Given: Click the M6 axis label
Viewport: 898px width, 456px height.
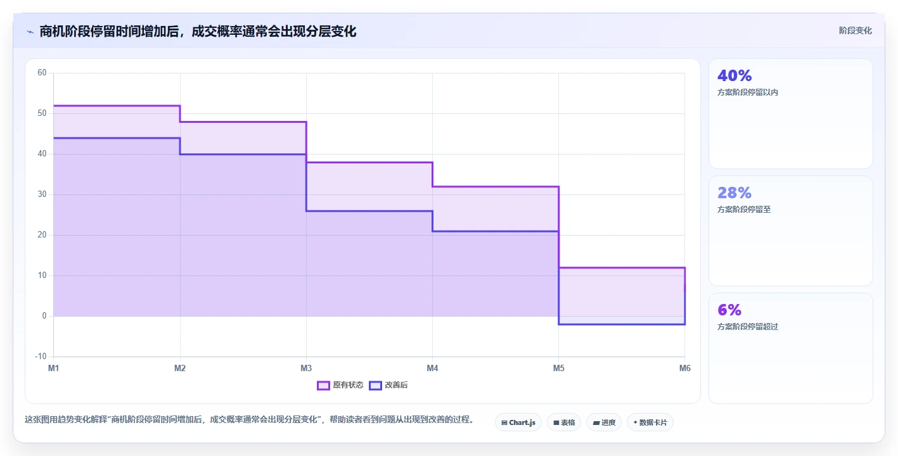Looking at the screenshot, I should 684,368.
